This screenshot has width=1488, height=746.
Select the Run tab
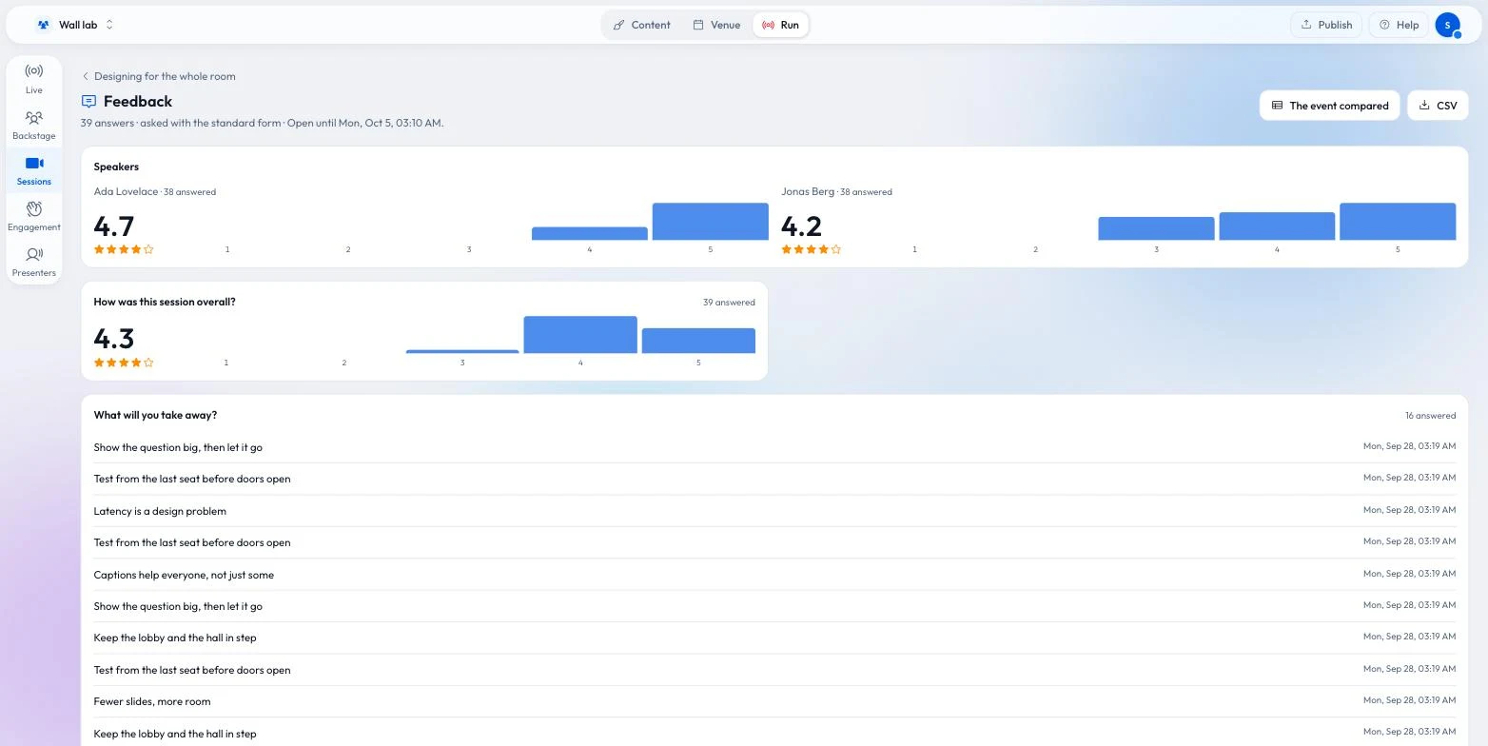(780, 25)
